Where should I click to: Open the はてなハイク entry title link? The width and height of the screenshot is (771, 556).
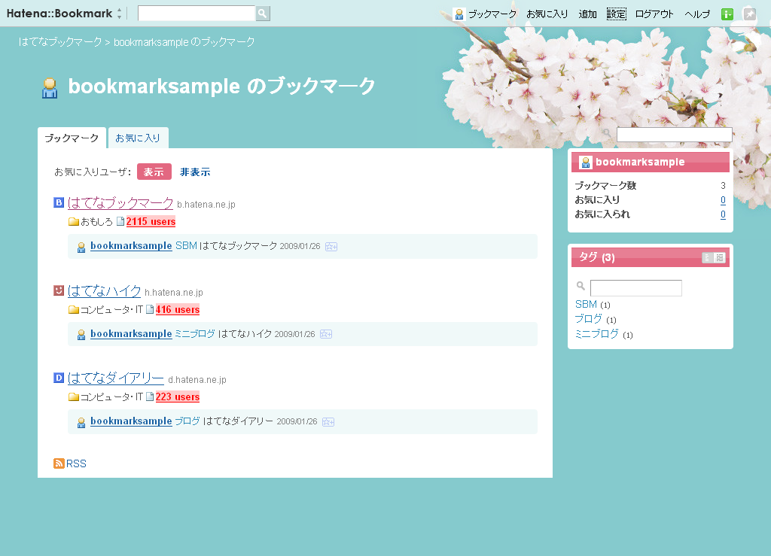tap(104, 290)
